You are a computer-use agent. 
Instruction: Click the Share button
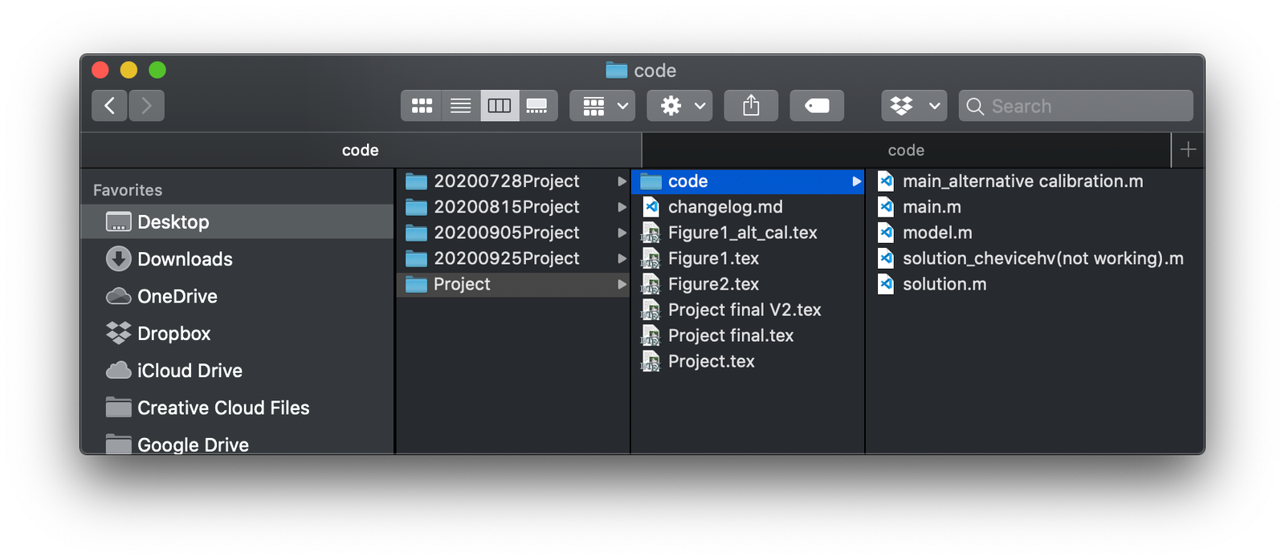coord(751,105)
